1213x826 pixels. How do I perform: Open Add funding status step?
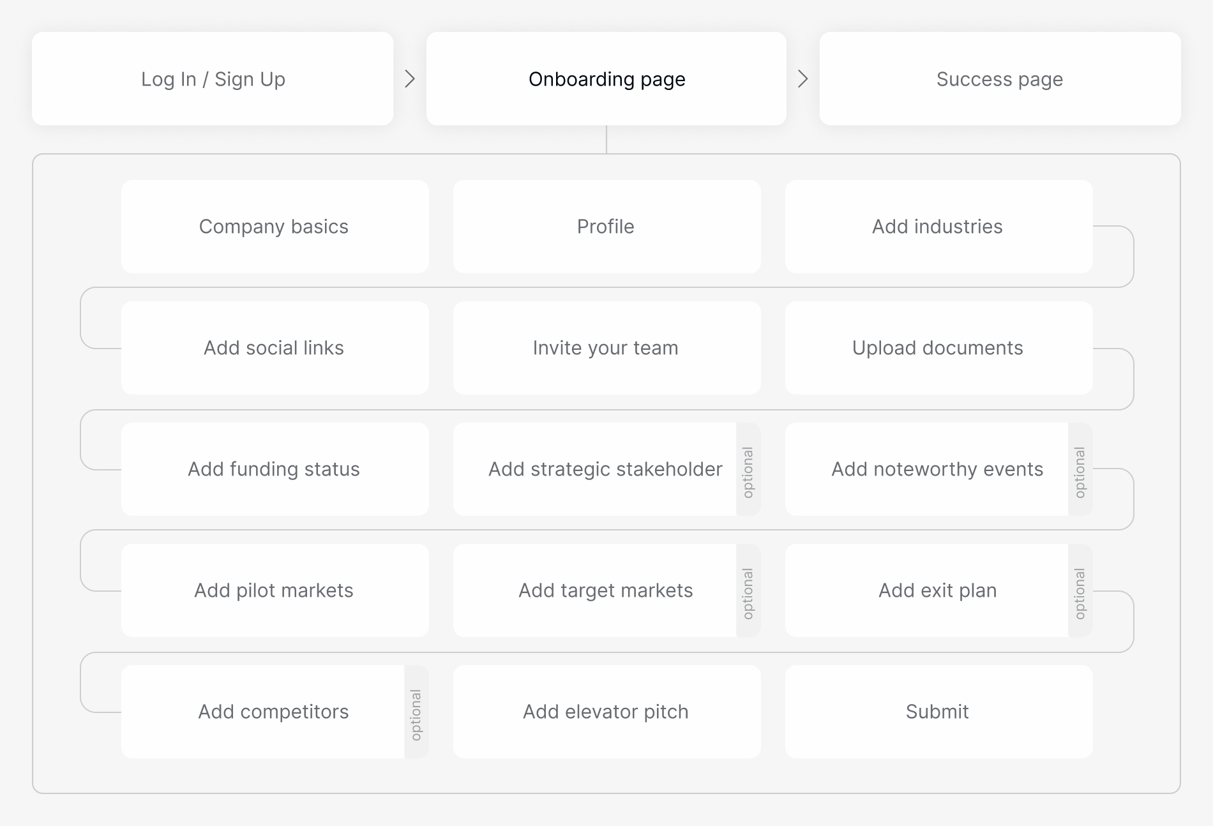pos(275,469)
